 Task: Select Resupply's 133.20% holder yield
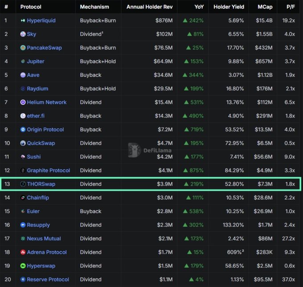(233, 225)
